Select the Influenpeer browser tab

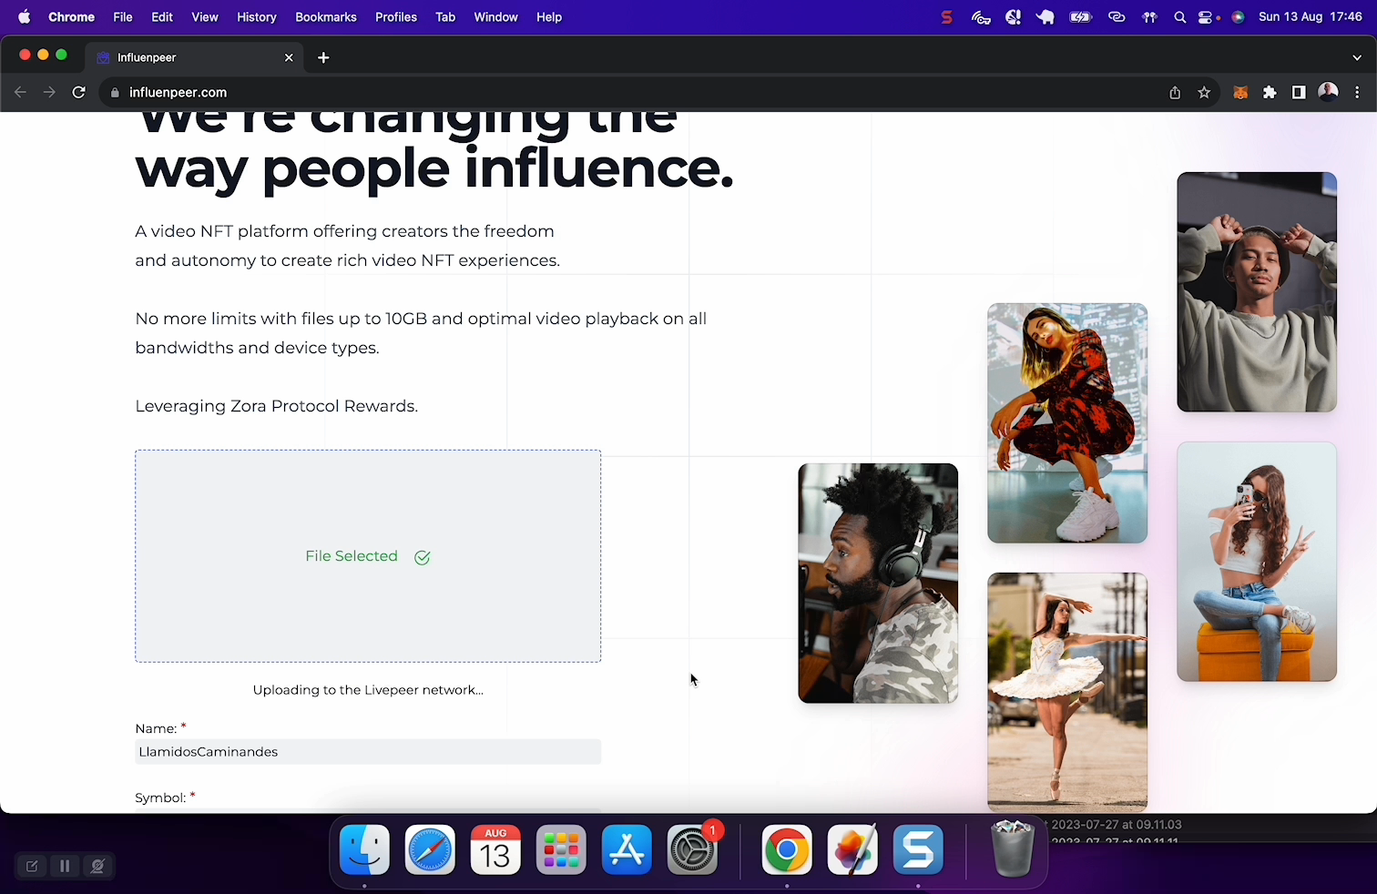195,57
